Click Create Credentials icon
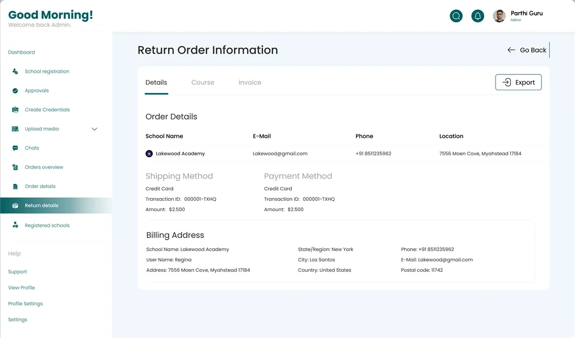575x338 pixels. 15,109
